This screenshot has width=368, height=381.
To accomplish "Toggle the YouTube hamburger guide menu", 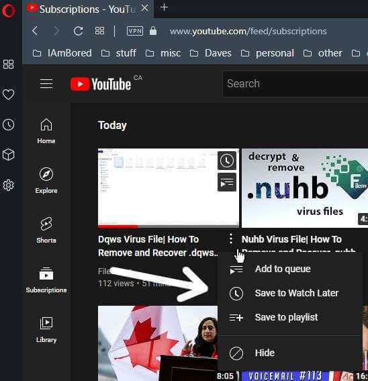I will (46, 84).
